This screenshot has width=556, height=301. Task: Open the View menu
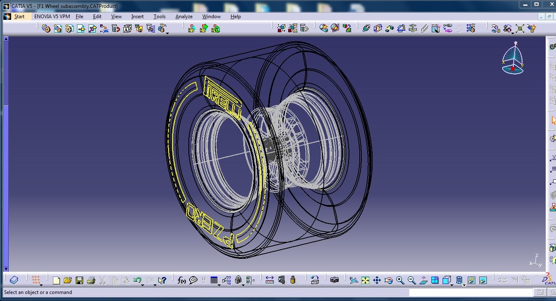(116, 17)
